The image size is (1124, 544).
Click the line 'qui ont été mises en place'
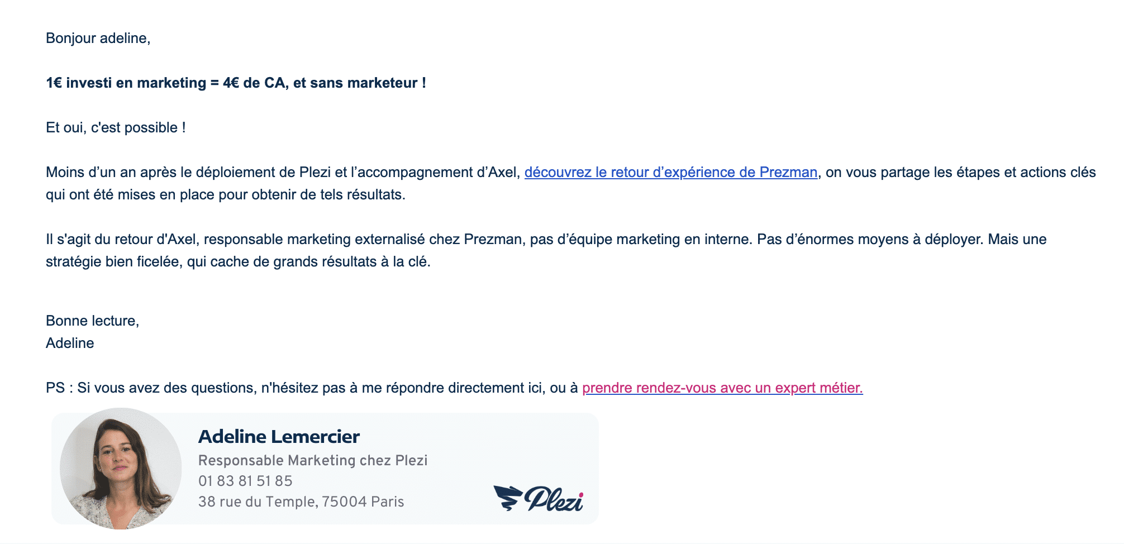[x=226, y=194]
